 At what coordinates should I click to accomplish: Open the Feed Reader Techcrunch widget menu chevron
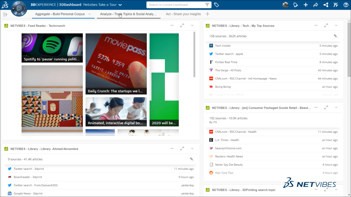pyautogui.click(x=192, y=26)
